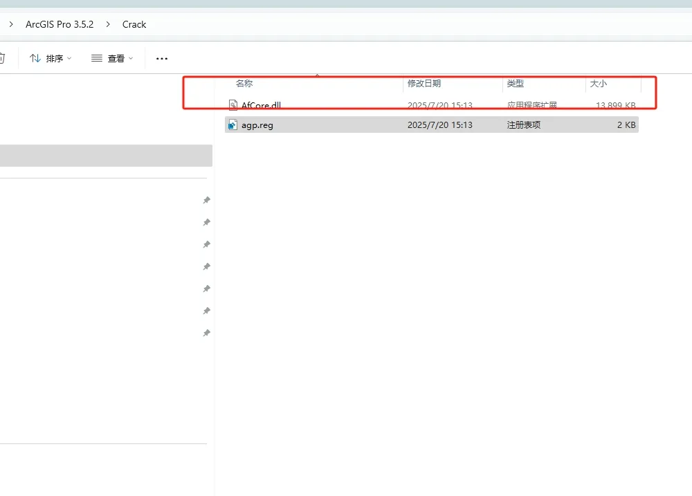Screen dimensions: 692x496
Task: Select the agp.reg file
Action: 432,125
